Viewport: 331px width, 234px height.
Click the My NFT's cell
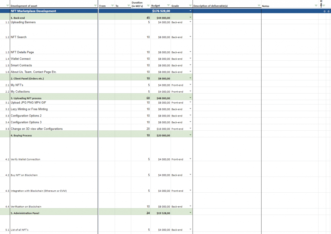(x=54, y=84)
